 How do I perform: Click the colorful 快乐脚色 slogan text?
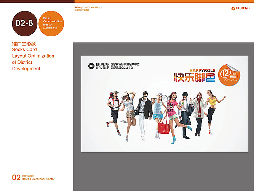click(x=195, y=77)
